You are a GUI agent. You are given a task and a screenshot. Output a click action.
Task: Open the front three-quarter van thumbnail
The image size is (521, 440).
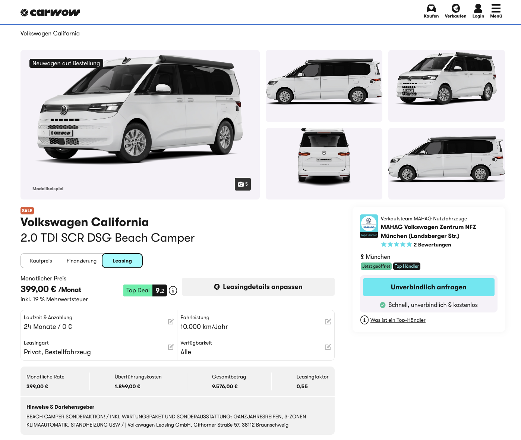tap(446, 86)
